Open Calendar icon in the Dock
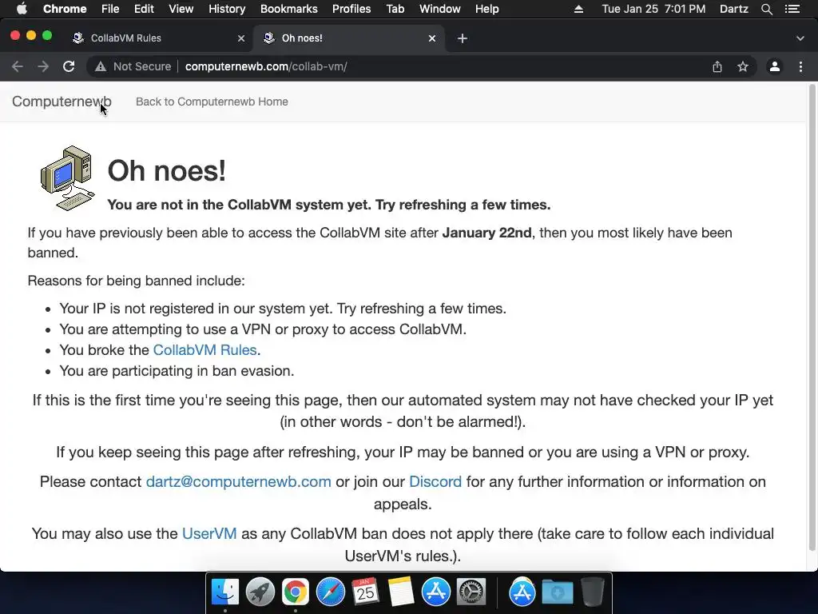The image size is (818, 614). (x=365, y=592)
